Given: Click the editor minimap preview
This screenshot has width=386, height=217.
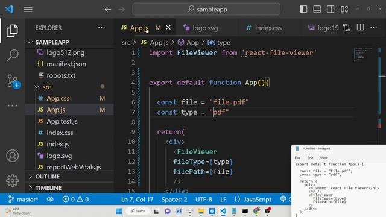Looking at the screenshot, I should tap(363, 54).
